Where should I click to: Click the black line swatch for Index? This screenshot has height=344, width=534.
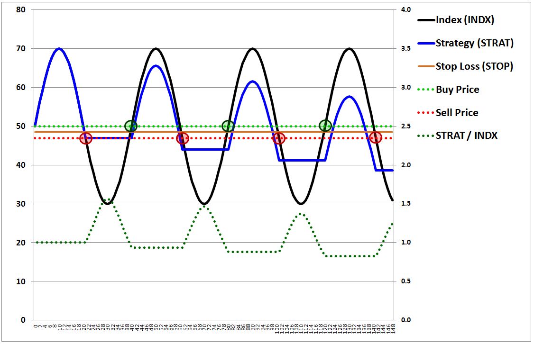tap(425, 20)
